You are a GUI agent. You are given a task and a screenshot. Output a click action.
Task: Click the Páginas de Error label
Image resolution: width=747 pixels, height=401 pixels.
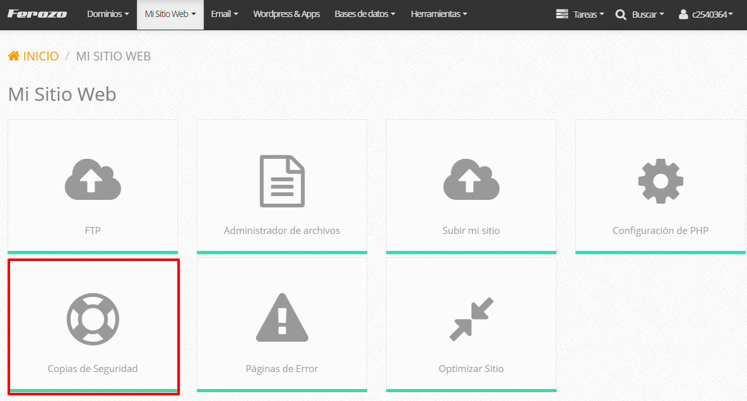pos(282,369)
